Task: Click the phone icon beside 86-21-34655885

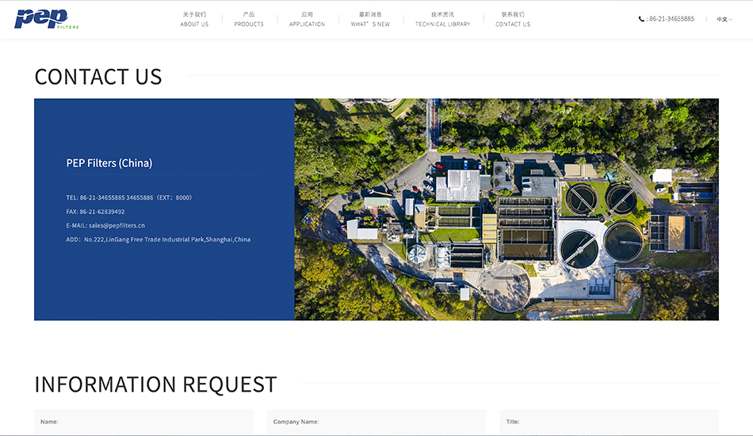Action: [x=641, y=19]
